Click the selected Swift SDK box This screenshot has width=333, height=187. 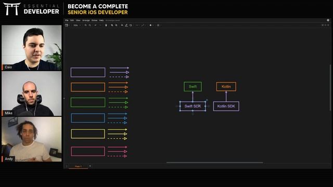point(193,106)
